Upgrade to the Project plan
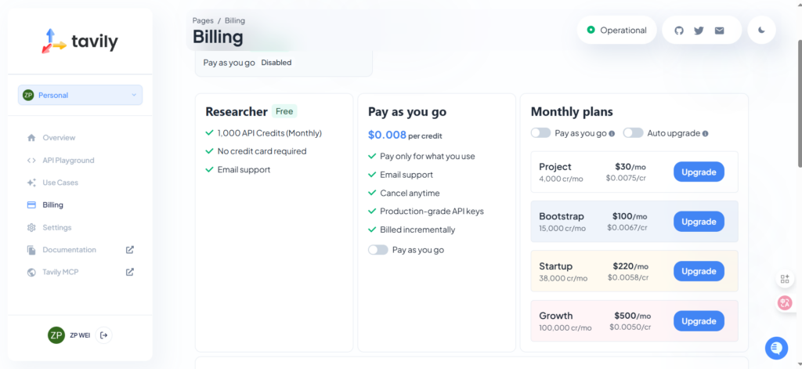Image resolution: width=802 pixels, height=369 pixels. [x=699, y=172]
